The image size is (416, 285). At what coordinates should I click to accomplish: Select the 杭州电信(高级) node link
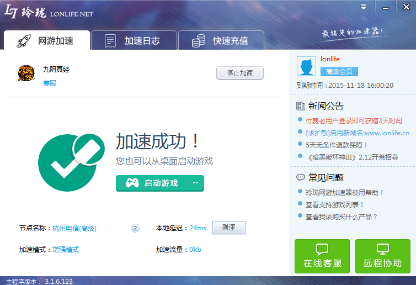tap(74, 228)
